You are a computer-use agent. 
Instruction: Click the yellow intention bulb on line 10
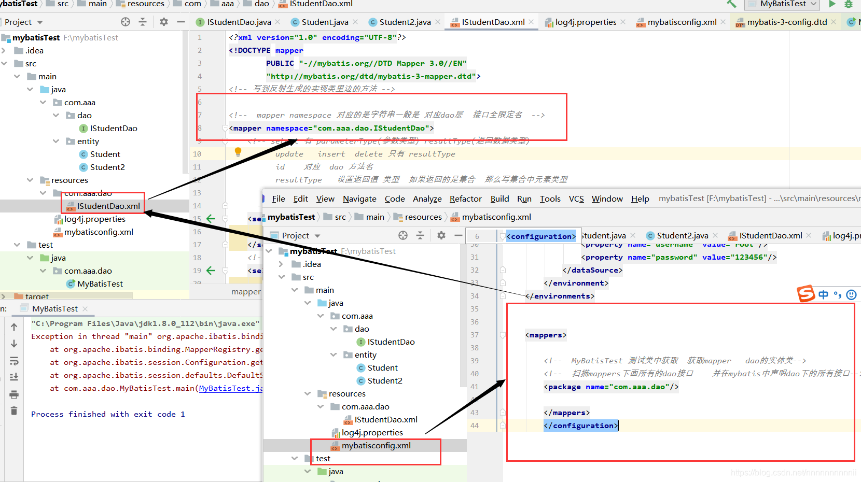pyautogui.click(x=238, y=152)
